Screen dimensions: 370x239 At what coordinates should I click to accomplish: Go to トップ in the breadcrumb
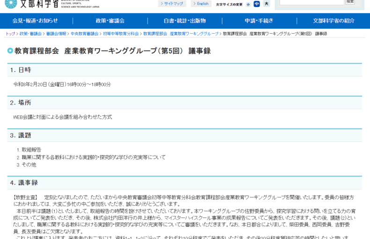(10, 34)
